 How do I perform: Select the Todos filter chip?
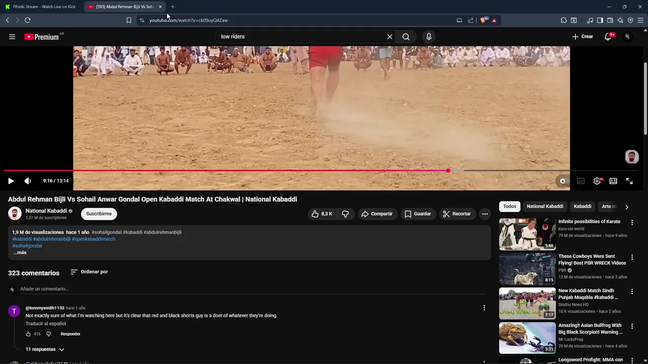[x=510, y=206]
